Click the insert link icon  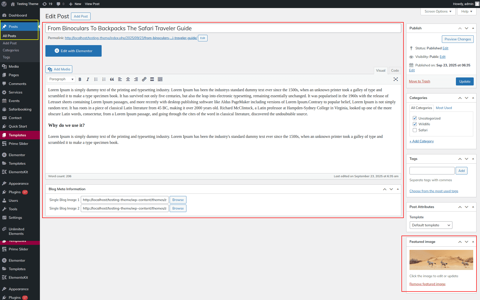(x=144, y=79)
